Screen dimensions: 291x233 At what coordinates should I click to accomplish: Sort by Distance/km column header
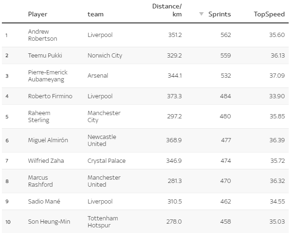pos(167,10)
